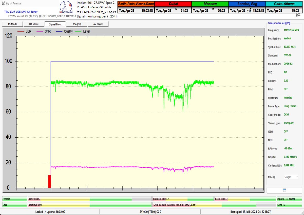This screenshot has height=215, width=304.
Task: Open the TSA (OK) tab
Action: tap(77, 24)
